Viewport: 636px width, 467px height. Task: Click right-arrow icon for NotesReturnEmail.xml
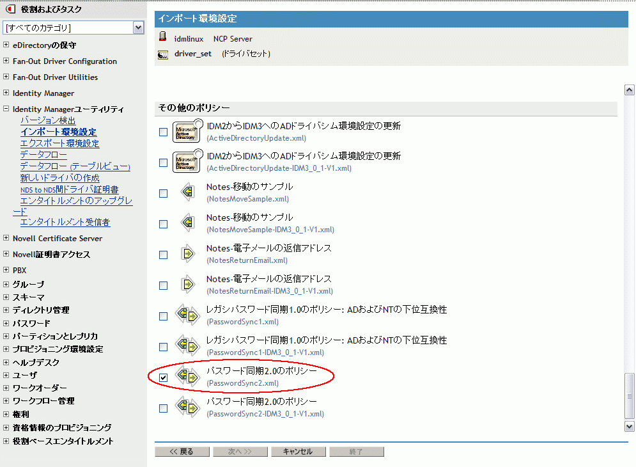pyautogui.click(x=188, y=253)
